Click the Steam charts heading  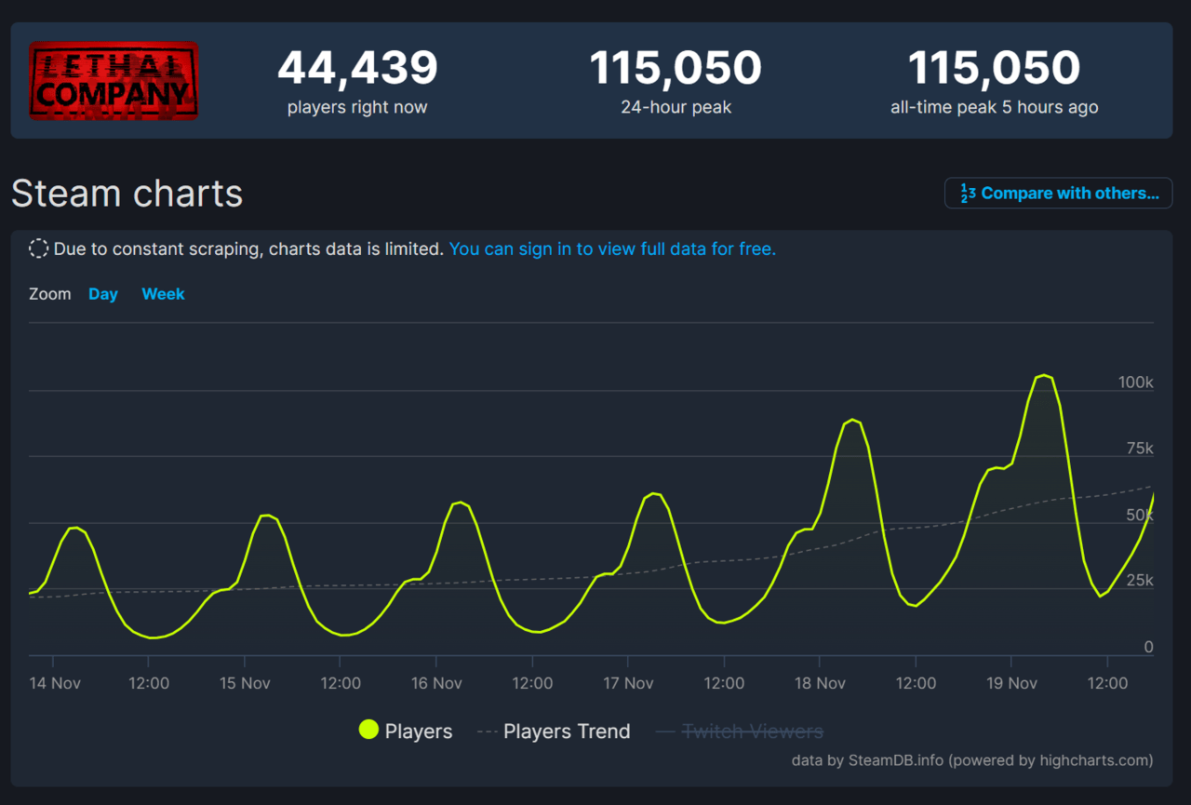(127, 194)
